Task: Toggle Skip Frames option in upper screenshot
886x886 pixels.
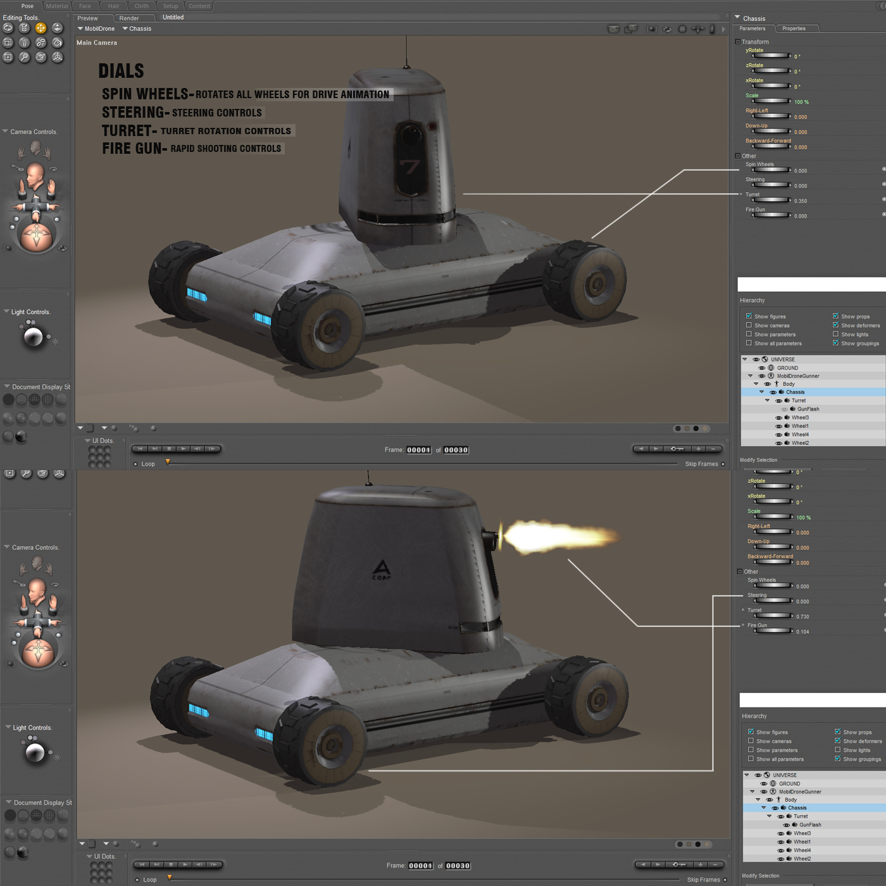Action: click(723, 464)
